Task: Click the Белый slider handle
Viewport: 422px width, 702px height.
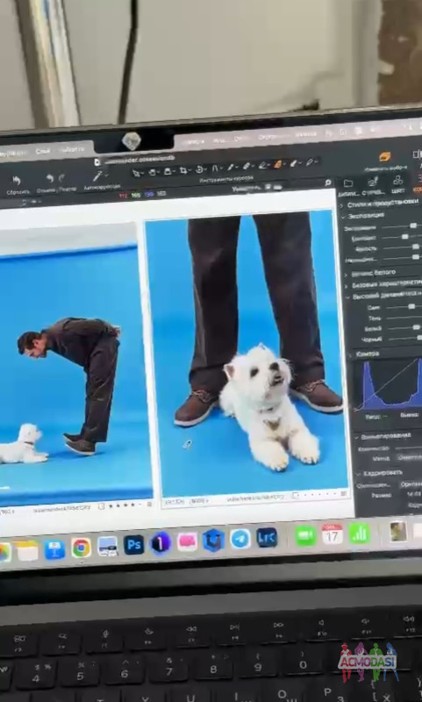Action: pos(417,327)
